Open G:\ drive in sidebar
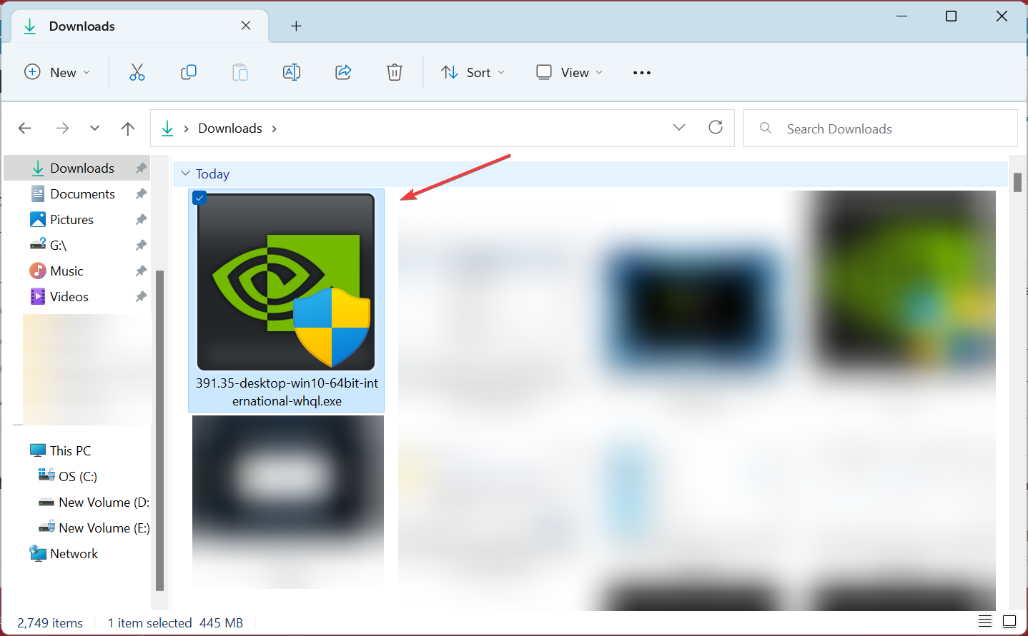The height and width of the screenshot is (636, 1028). point(58,246)
